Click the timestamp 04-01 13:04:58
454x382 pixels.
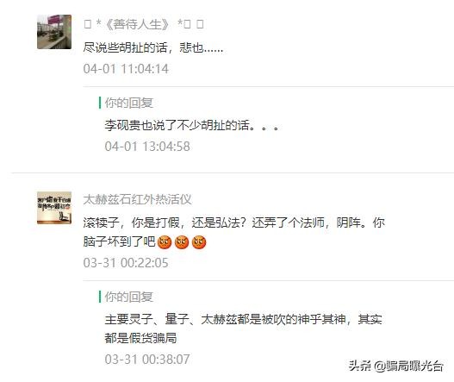[147, 147]
